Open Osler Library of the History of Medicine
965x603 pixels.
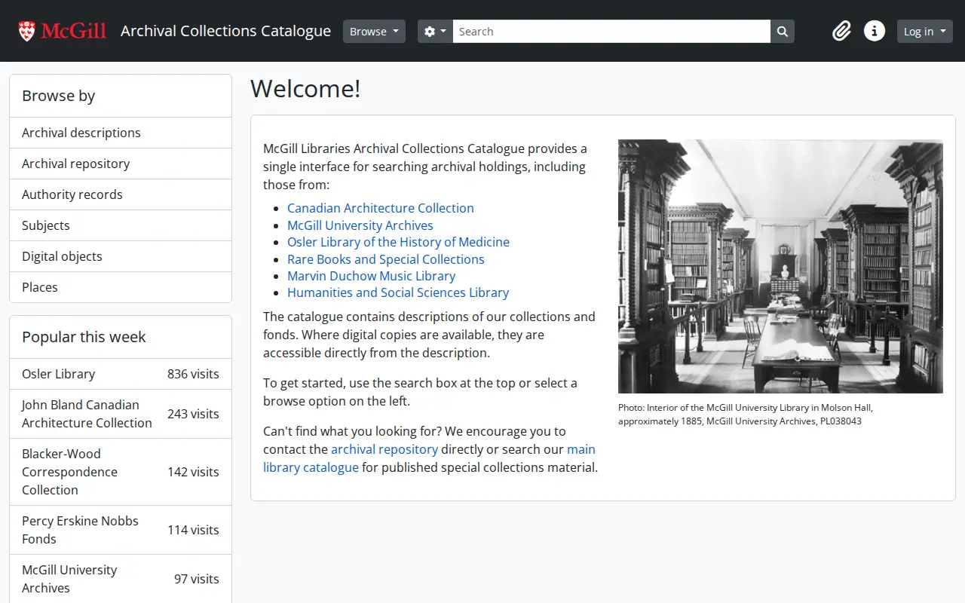(398, 242)
